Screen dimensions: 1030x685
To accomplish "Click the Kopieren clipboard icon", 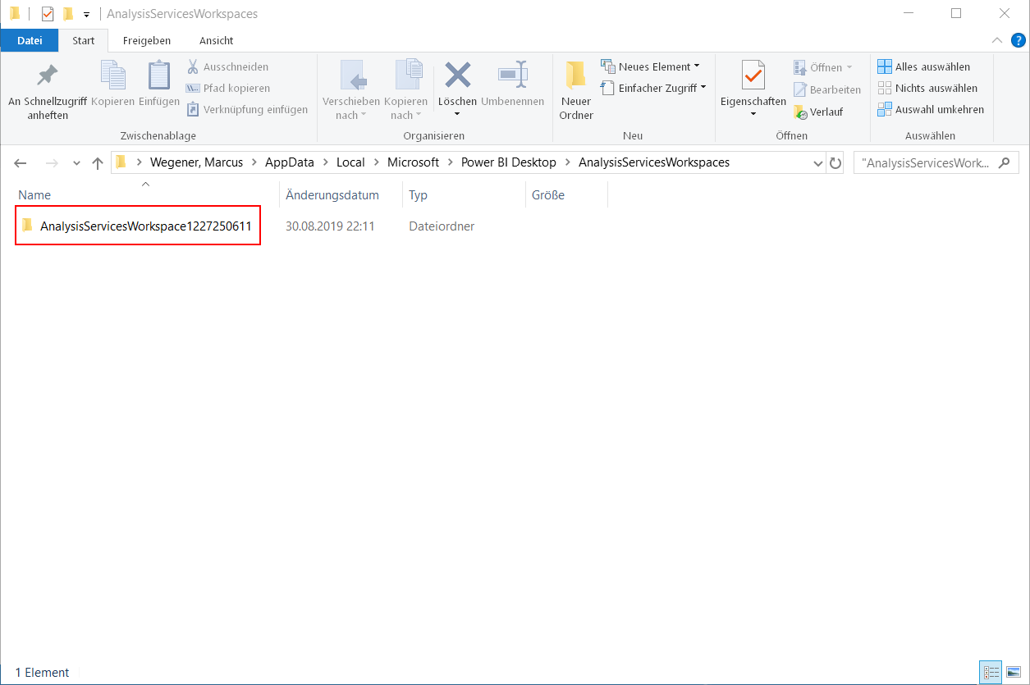I will pyautogui.click(x=113, y=75).
